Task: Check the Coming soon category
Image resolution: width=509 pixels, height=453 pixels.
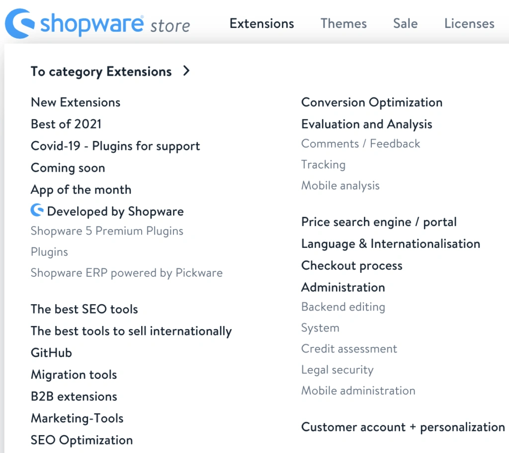Action: coord(68,168)
